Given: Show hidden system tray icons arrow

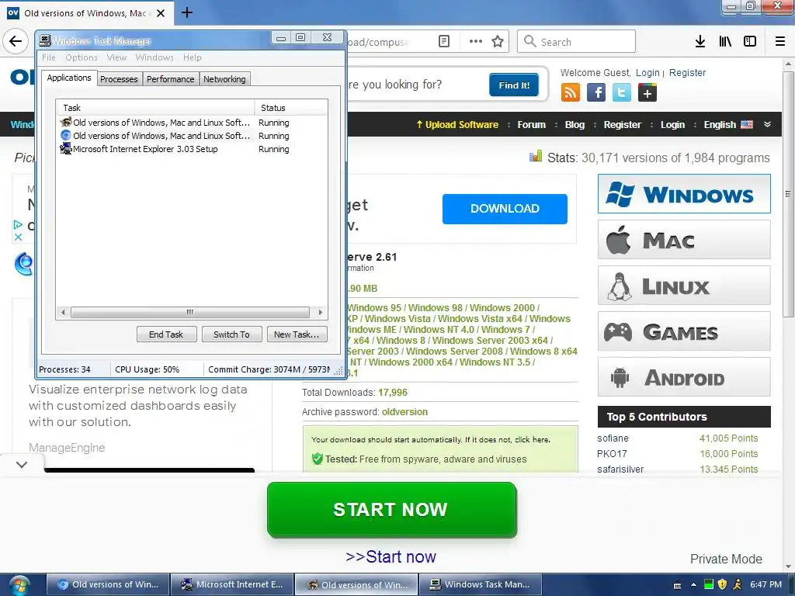Looking at the screenshot, I should click(x=693, y=585).
